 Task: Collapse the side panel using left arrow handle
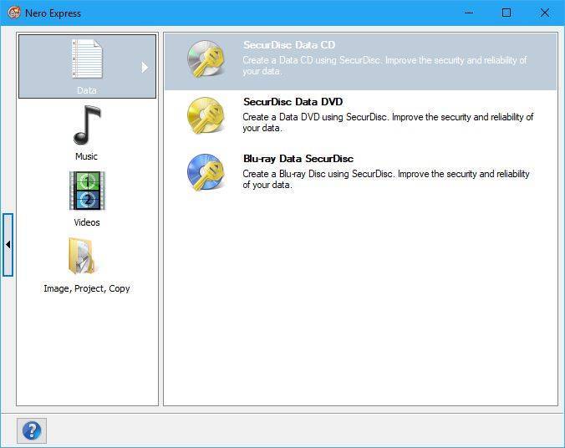(8, 245)
